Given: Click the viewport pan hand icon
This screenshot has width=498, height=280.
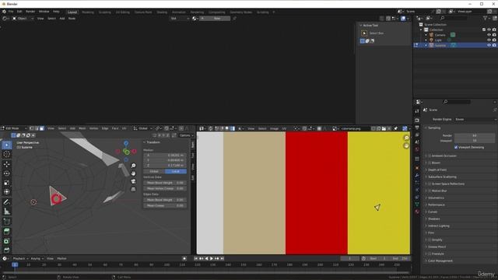Looking at the screenshot, I should click(133, 173).
